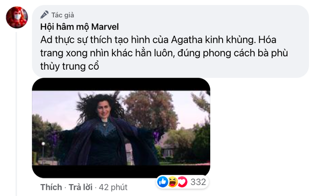Open the attached Agatha image
This screenshot has height=196, width=314.
pyautogui.click(x=121, y=128)
